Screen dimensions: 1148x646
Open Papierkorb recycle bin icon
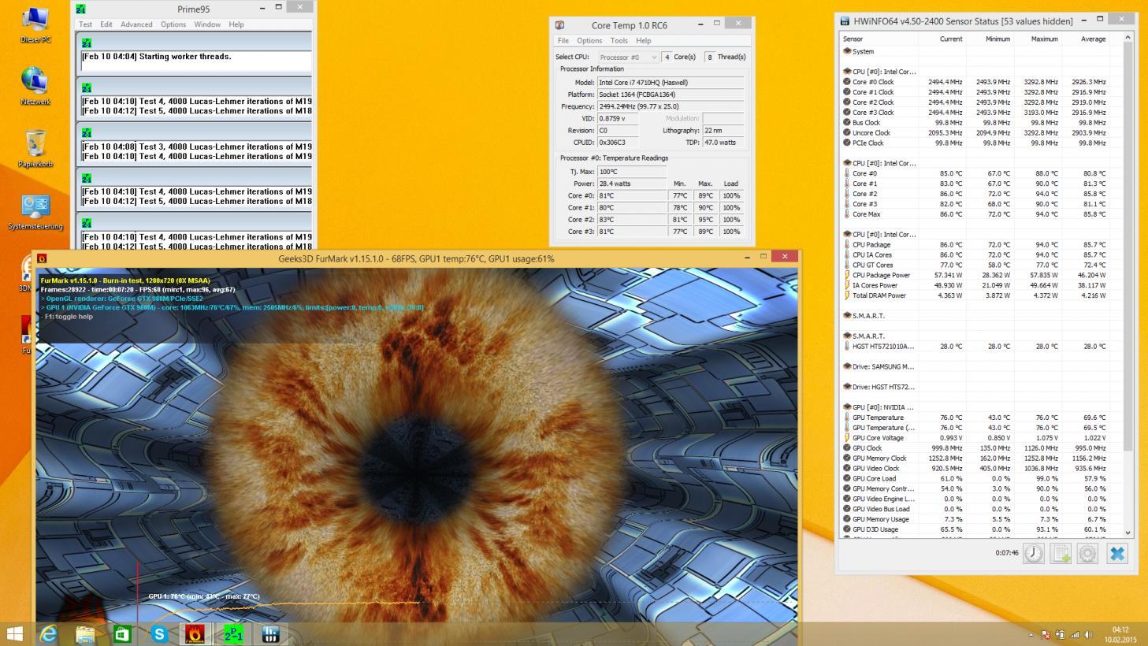pos(35,150)
